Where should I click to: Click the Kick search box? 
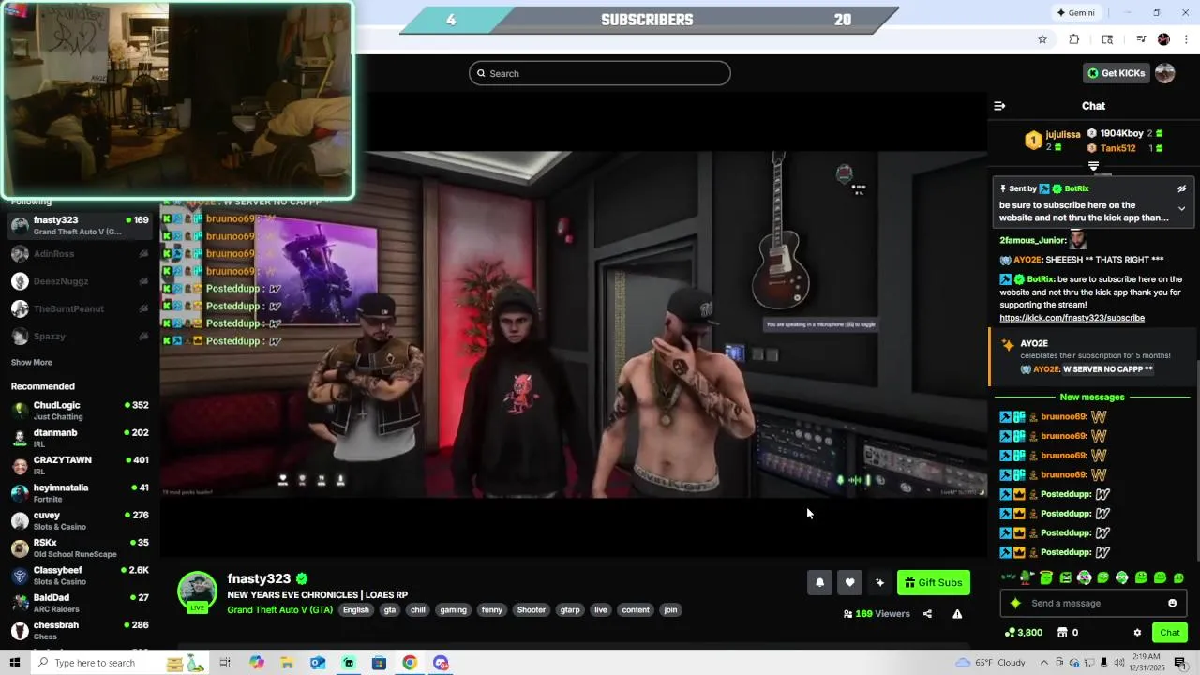pyautogui.click(x=600, y=73)
